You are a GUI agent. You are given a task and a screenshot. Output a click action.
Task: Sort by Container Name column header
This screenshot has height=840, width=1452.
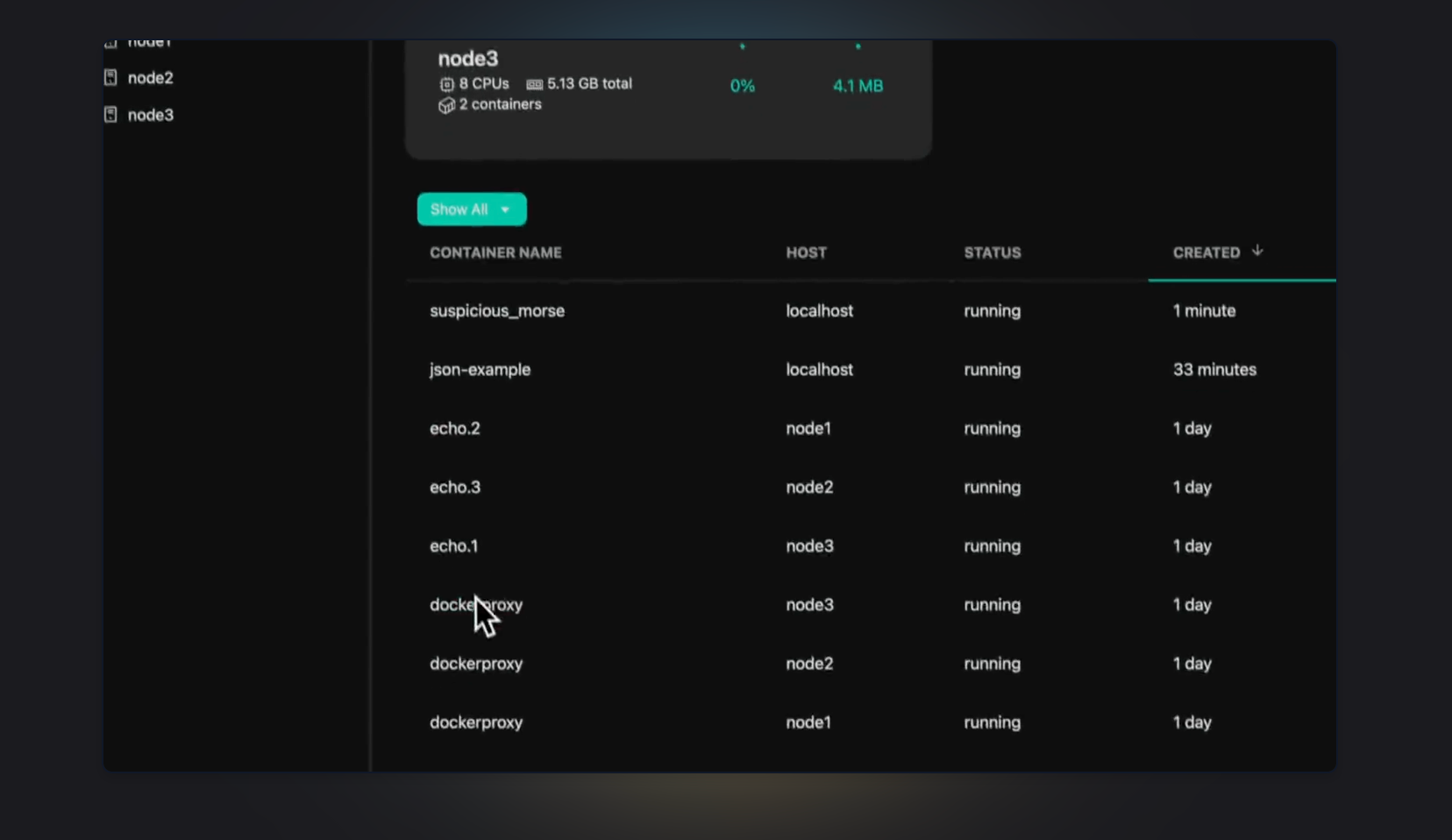point(495,253)
